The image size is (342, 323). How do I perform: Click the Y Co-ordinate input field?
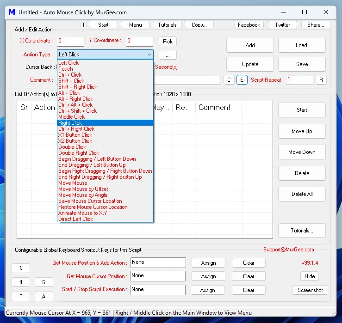140,41
